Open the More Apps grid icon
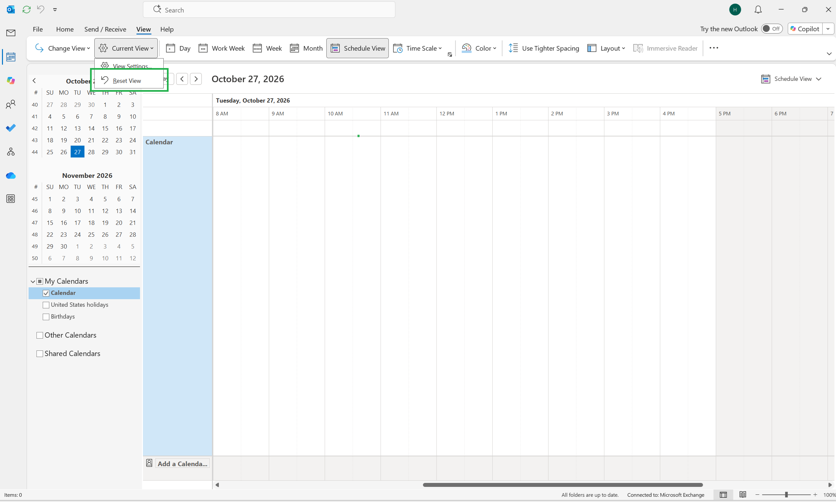Screen dimensions: 836x502 [11, 199]
